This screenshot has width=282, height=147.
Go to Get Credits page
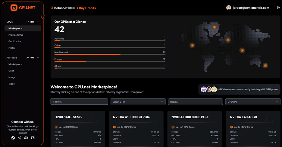14,41
